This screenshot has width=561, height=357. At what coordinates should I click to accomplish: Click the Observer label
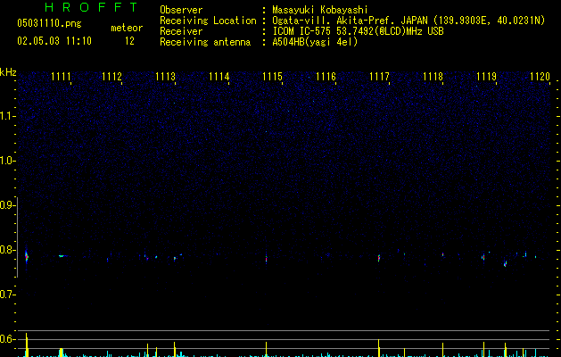point(181,10)
